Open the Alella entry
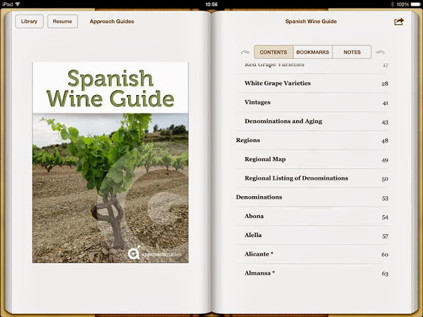423x317 pixels. [x=313, y=235]
